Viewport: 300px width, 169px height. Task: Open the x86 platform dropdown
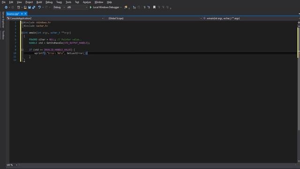coord(77,8)
